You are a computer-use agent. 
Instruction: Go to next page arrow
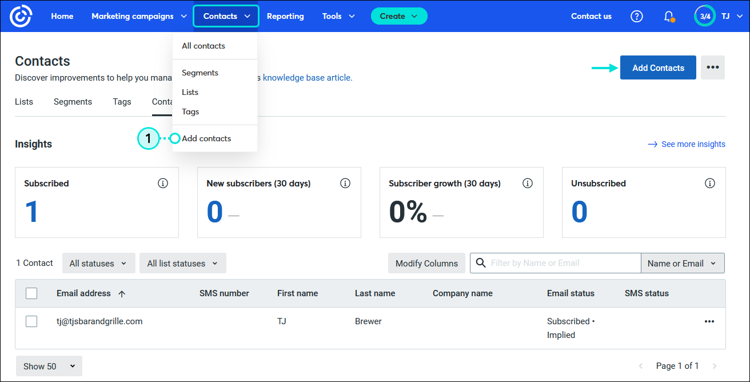(x=714, y=366)
